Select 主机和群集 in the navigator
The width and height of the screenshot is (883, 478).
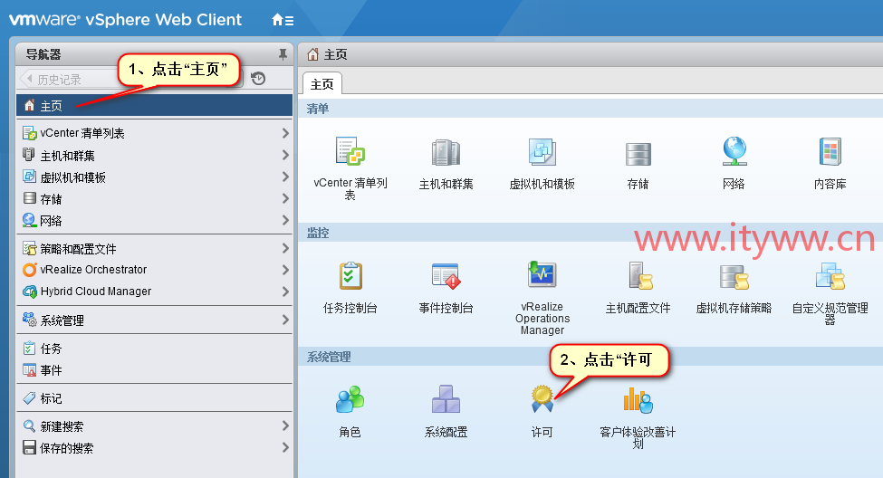(x=154, y=155)
